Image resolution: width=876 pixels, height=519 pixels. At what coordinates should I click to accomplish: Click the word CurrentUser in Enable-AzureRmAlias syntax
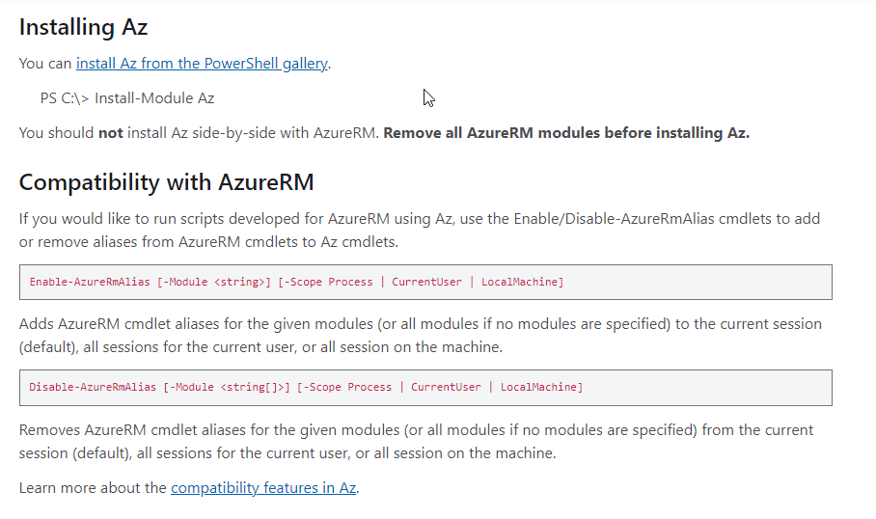click(426, 282)
